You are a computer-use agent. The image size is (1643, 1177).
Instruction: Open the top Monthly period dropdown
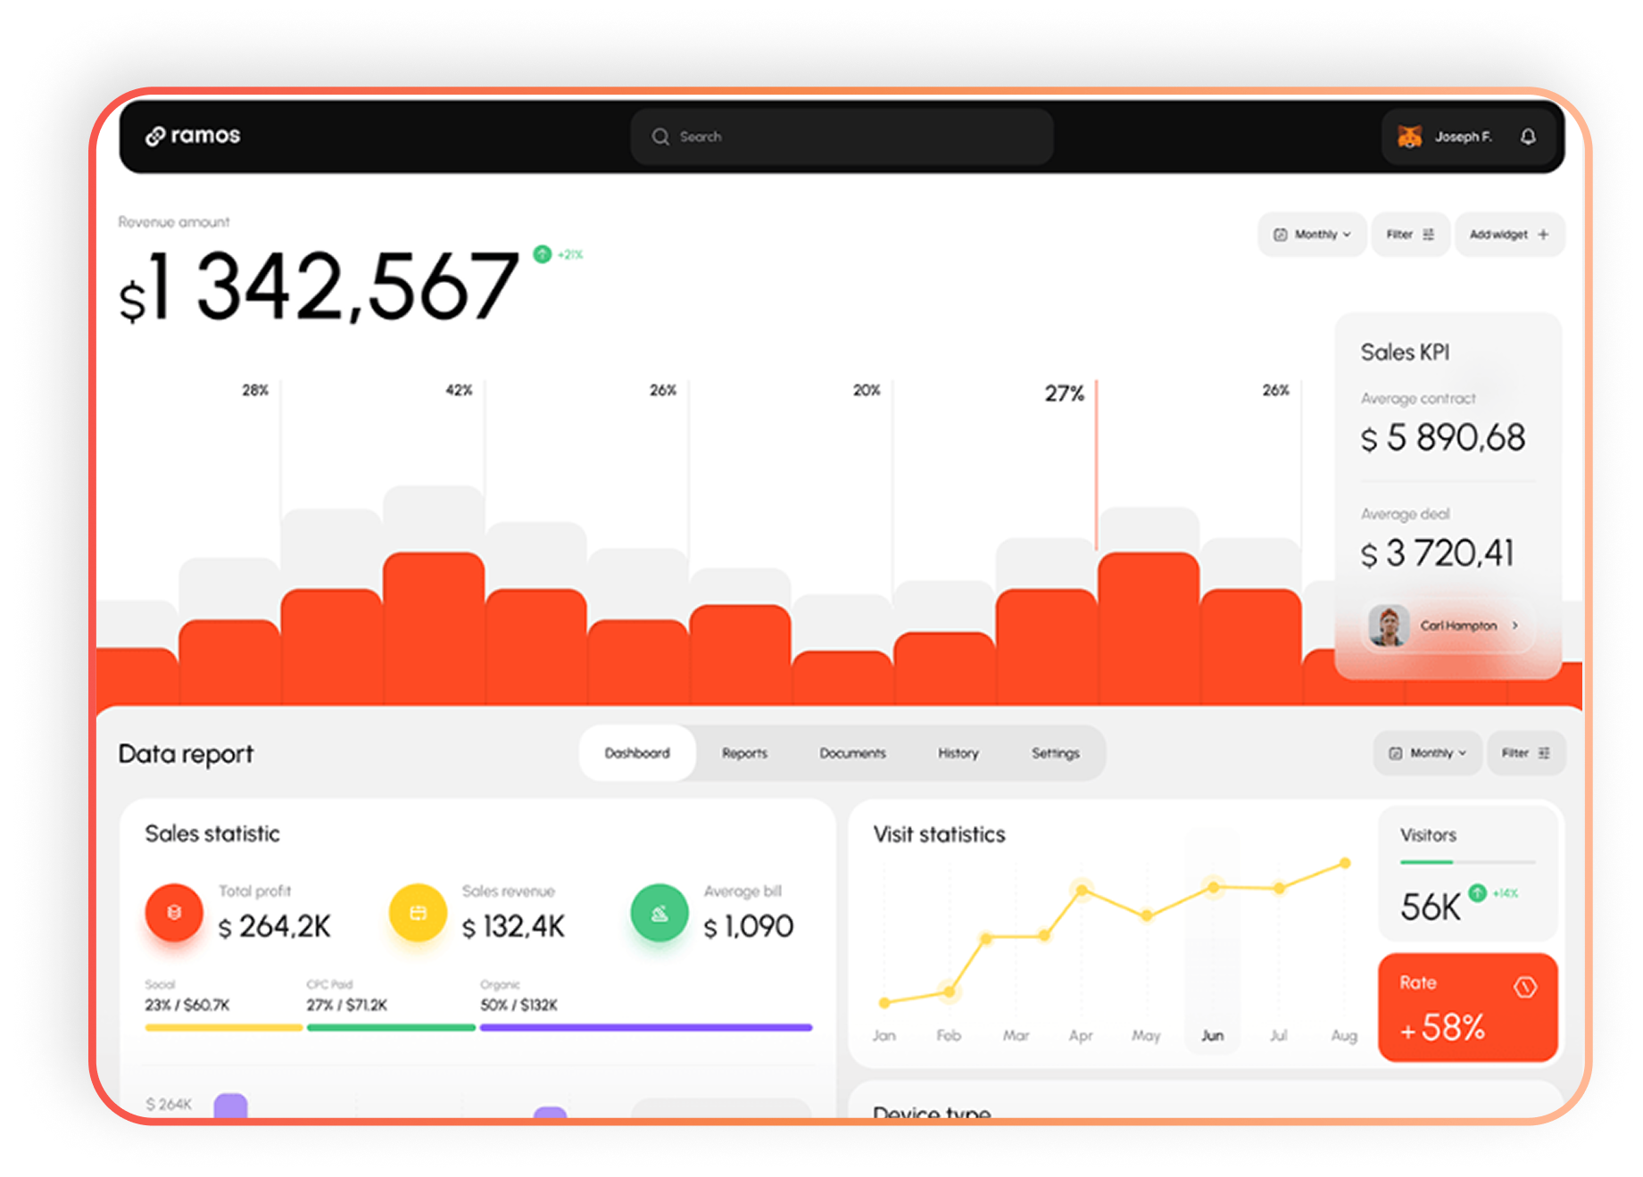[x=1312, y=235]
